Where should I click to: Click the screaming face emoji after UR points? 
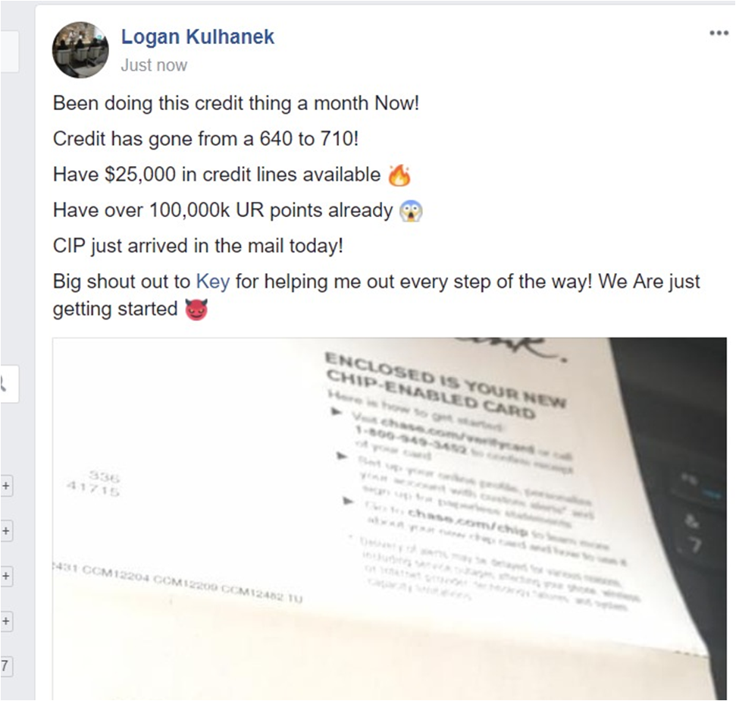(411, 211)
